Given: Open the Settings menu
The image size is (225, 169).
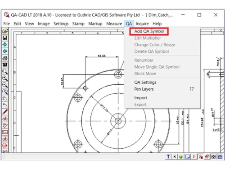Looking at the screenshot, I should 61,24.
